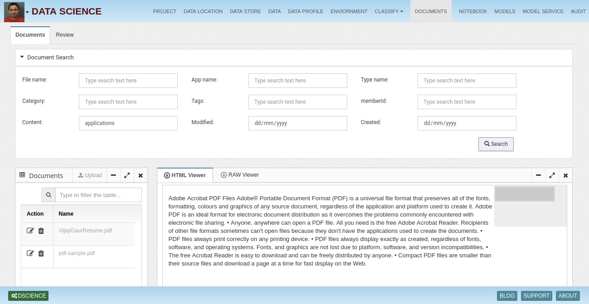This screenshot has height=304, width=589.
Task: Navigate to DATA PROFILE
Action: click(x=306, y=11)
